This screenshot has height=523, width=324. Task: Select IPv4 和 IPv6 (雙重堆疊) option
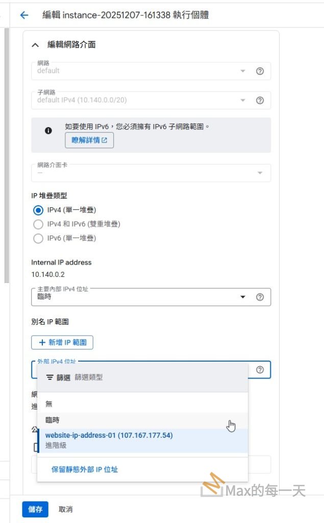pos(38,224)
